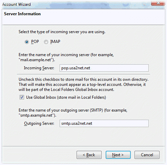This screenshot has height=165, width=167.
Task: Click the Server Information heading
Action: click(22, 14)
